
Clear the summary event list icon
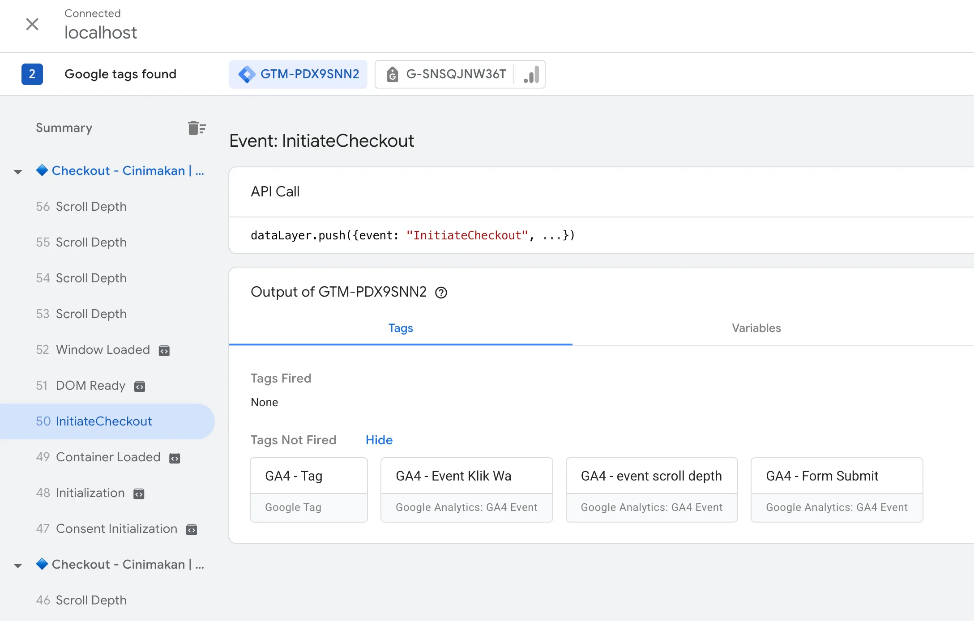pos(197,128)
